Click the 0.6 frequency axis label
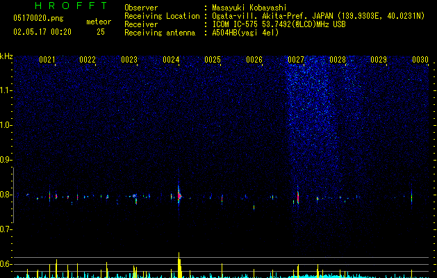437x278 pixels. (6, 264)
